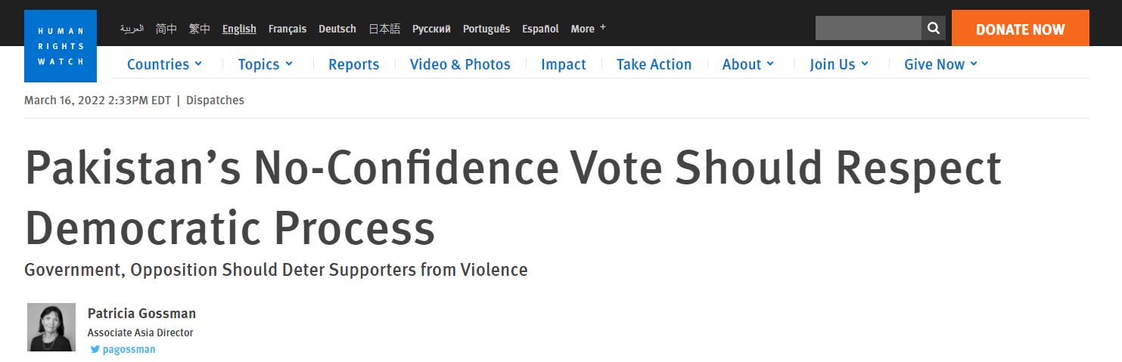Click inside the search input field
This screenshot has height=362, width=1122.
[868, 29]
